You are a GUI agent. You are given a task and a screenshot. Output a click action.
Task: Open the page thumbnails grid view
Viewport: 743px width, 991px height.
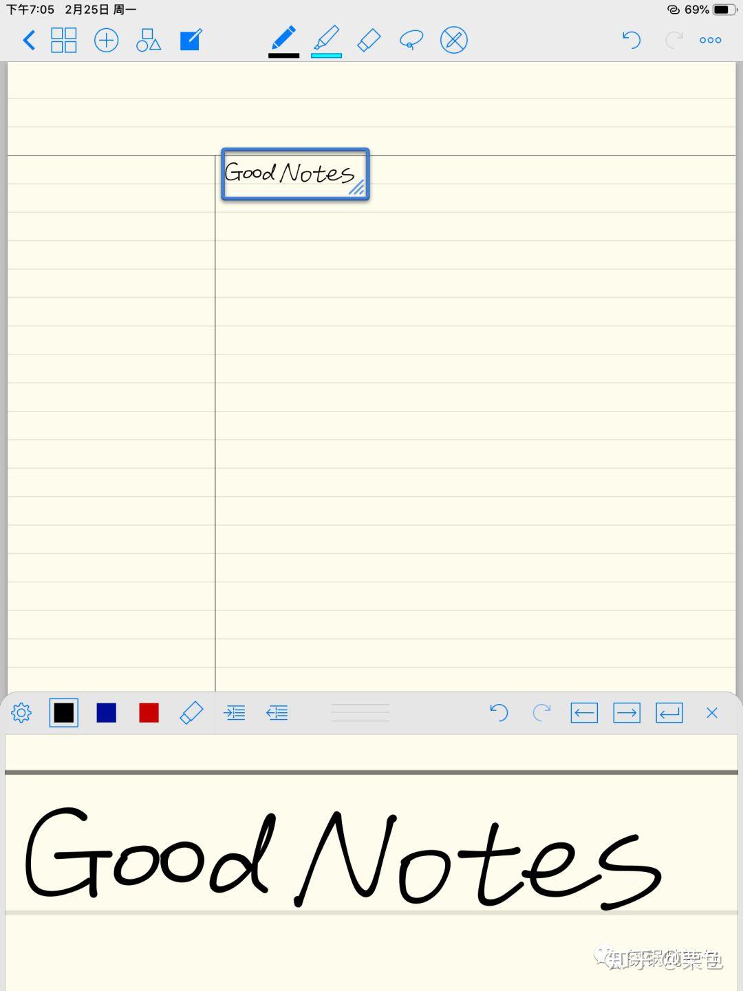point(64,40)
